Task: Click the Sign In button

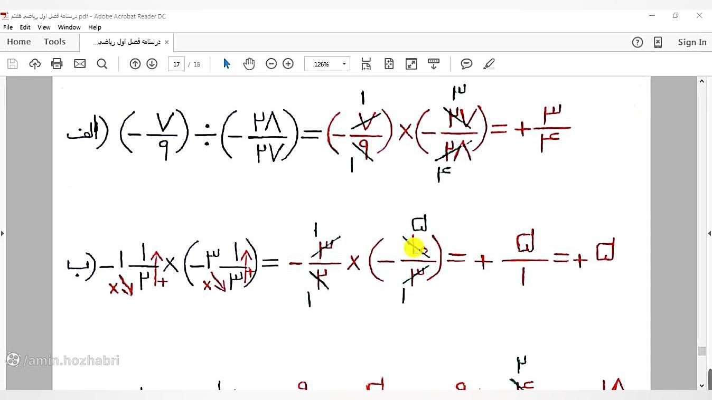Action: 692,42
